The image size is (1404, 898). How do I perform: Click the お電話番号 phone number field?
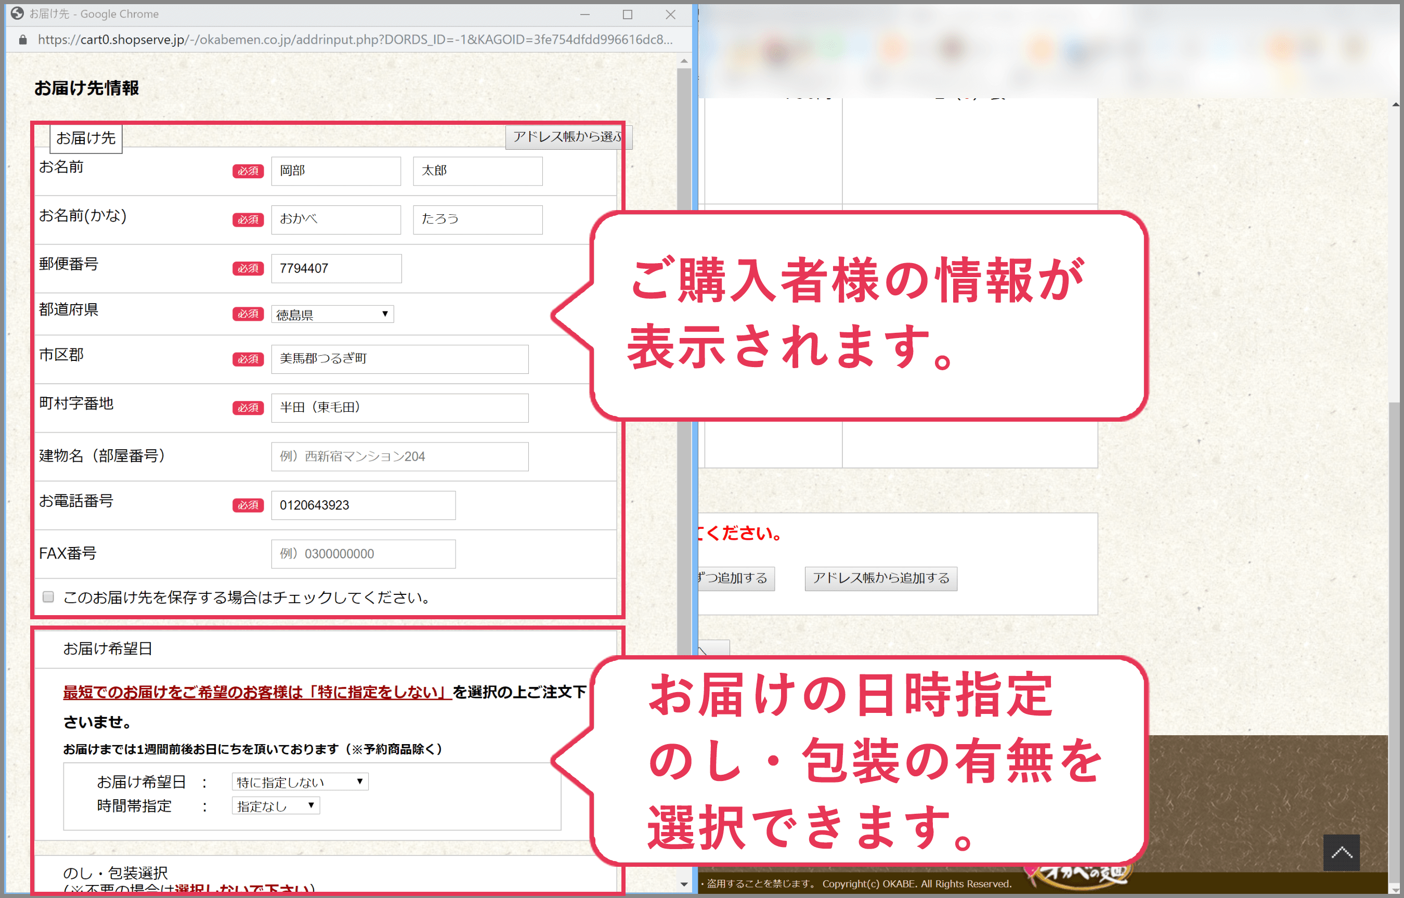click(362, 505)
